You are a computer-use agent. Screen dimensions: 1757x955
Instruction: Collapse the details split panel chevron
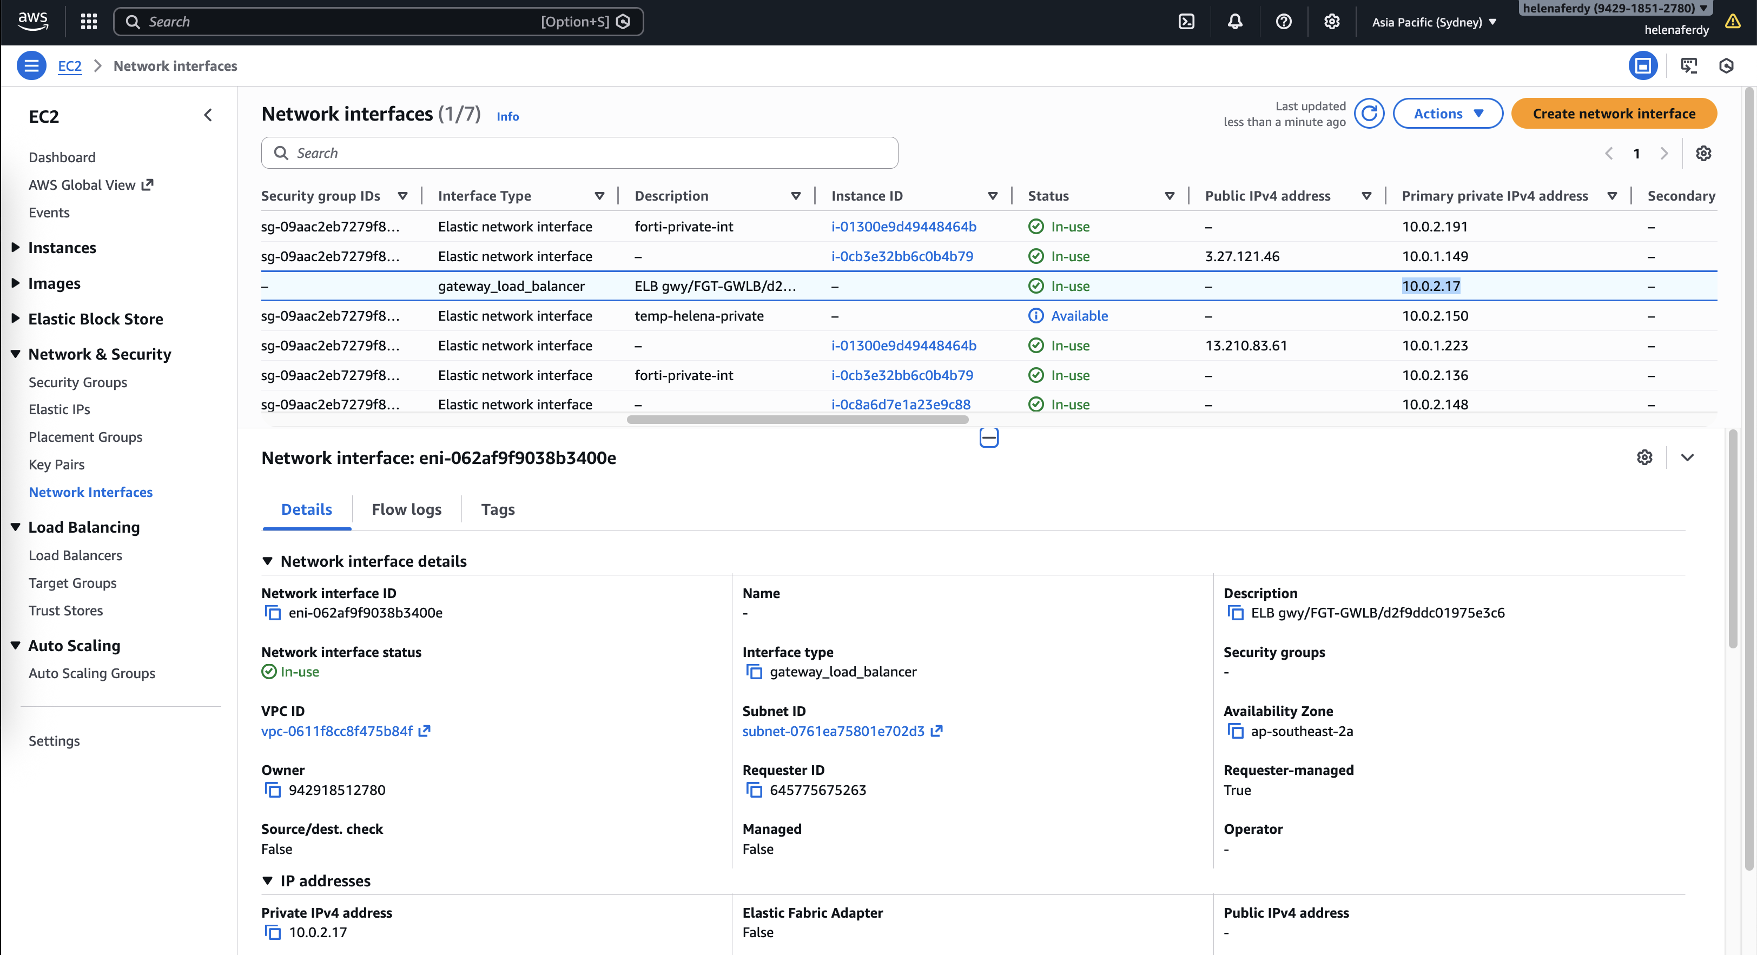[1687, 458]
